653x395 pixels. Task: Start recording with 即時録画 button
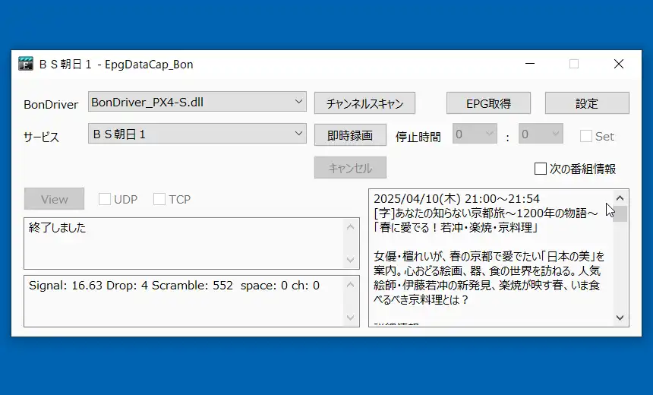(350, 135)
